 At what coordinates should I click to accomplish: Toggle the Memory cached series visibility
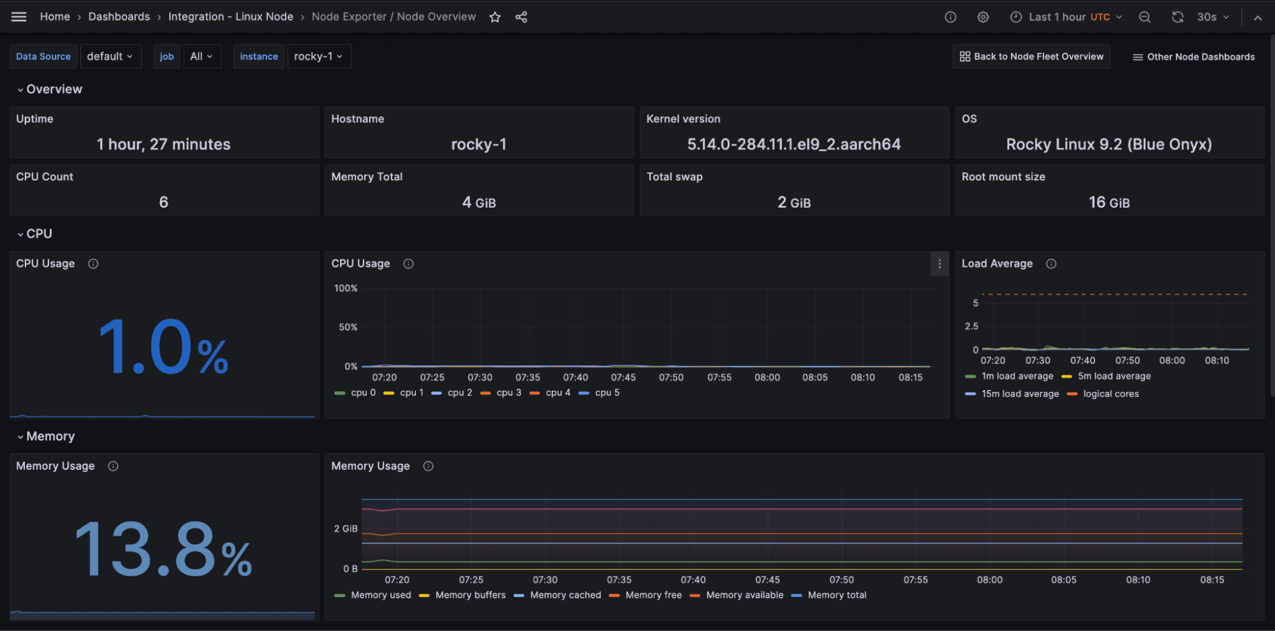point(566,595)
